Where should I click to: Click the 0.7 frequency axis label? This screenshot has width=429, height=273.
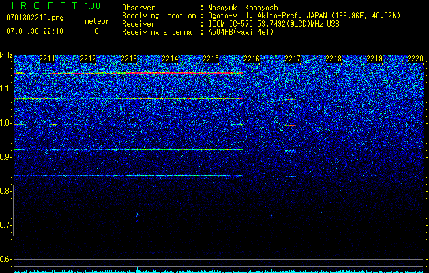(5, 225)
